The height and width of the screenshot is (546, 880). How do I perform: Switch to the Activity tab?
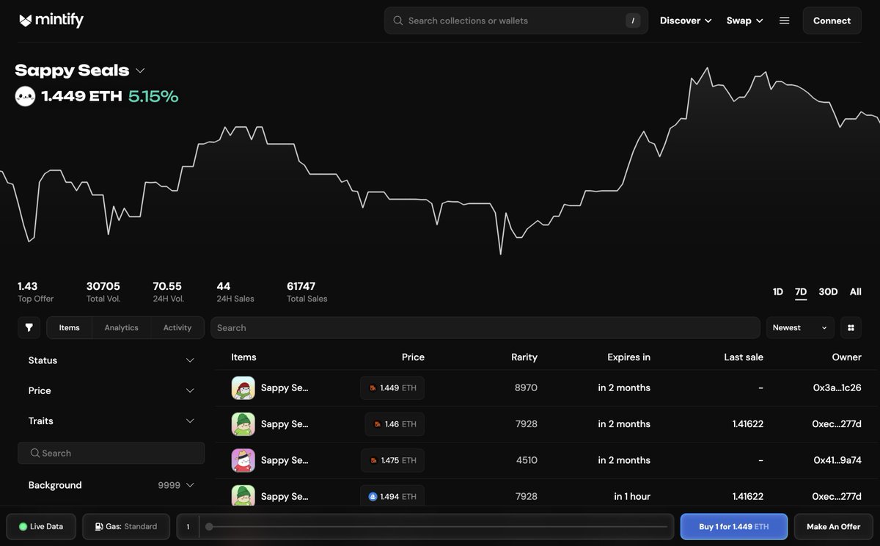tap(177, 327)
